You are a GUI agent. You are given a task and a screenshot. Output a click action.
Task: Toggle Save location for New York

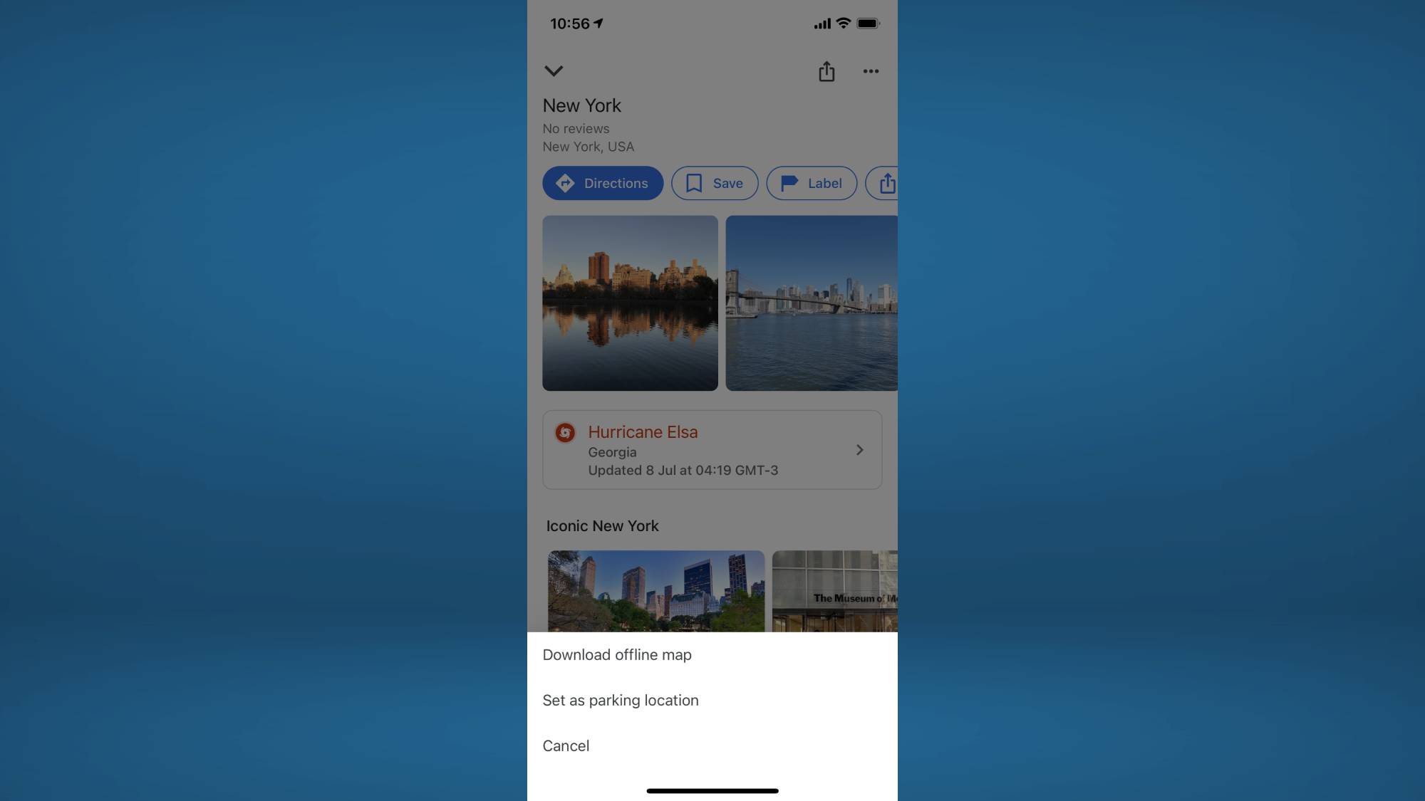click(715, 183)
